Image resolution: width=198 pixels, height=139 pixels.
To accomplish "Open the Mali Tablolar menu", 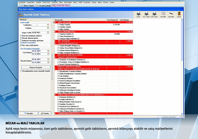I will tap(68, 2).
